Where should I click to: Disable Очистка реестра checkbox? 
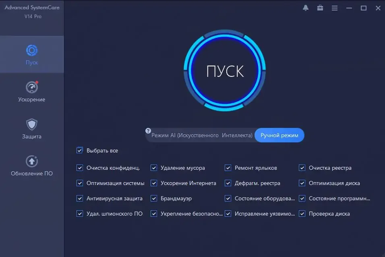(x=302, y=168)
